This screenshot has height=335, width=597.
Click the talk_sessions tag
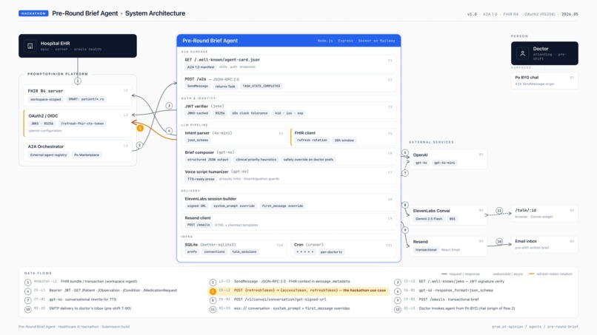click(x=244, y=252)
